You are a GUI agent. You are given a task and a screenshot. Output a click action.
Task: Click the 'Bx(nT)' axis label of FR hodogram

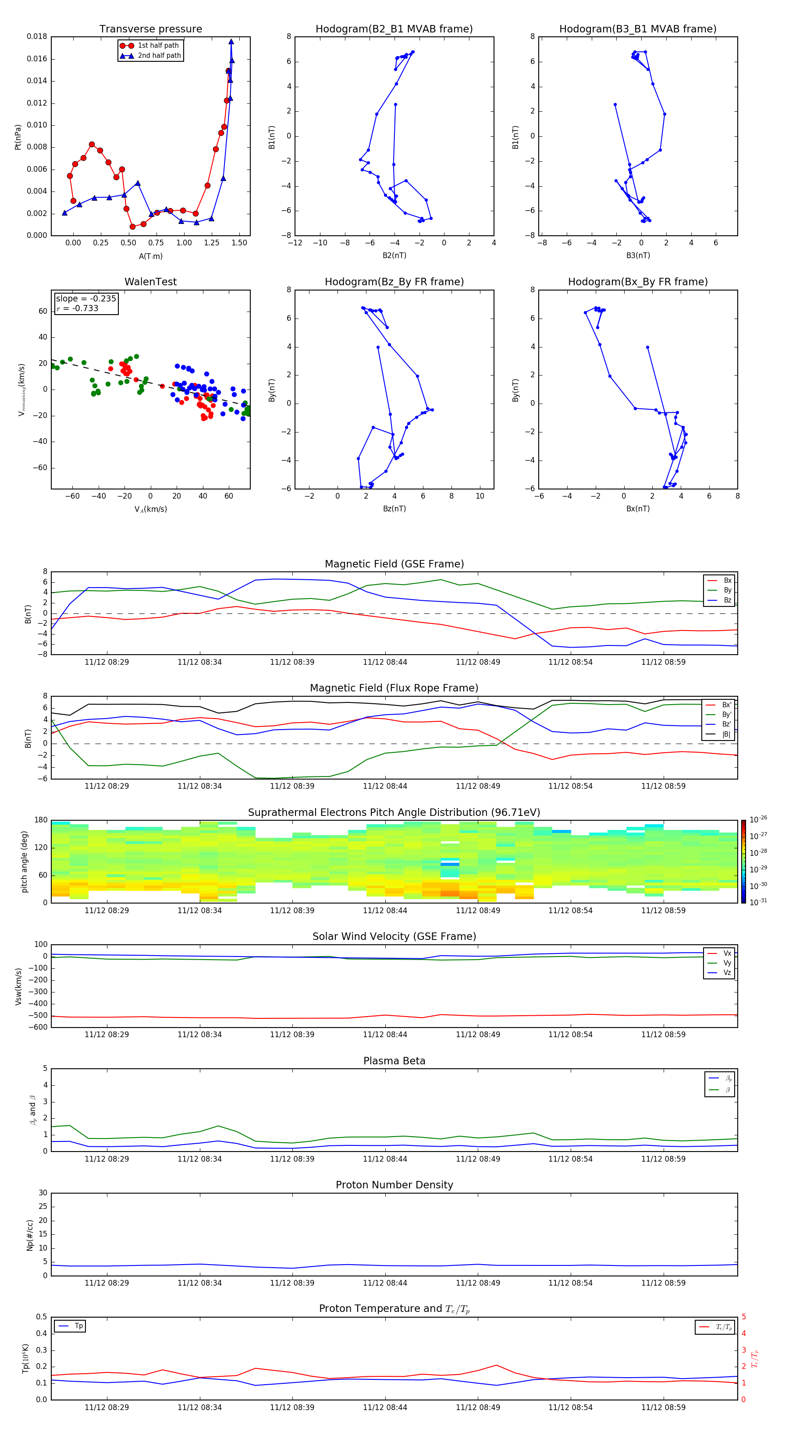pyautogui.click(x=638, y=509)
